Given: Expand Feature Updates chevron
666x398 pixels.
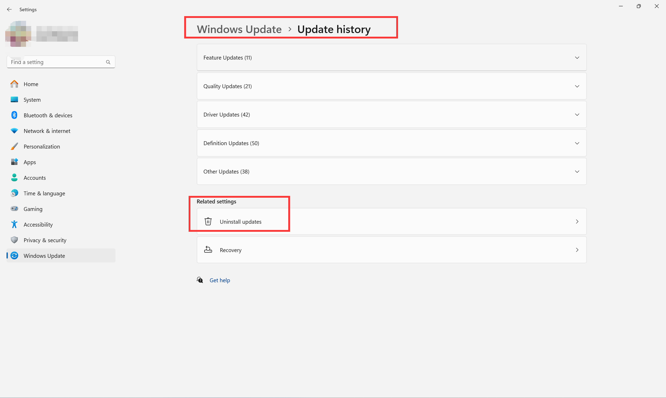Looking at the screenshot, I should tap(577, 58).
